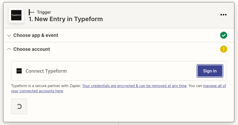
Task: Click the loading spinner icon
Action: pos(19,106)
